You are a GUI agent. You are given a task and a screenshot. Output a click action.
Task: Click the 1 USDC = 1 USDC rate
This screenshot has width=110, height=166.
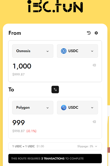[24, 146]
